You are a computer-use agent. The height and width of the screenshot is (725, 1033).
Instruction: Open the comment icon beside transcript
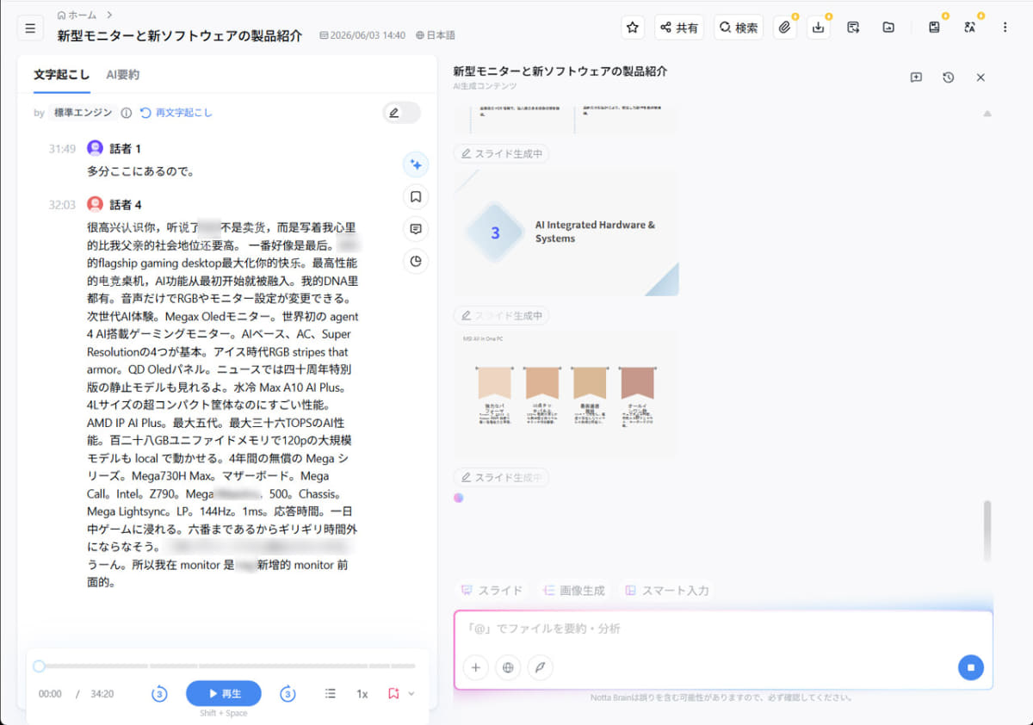[416, 229]
